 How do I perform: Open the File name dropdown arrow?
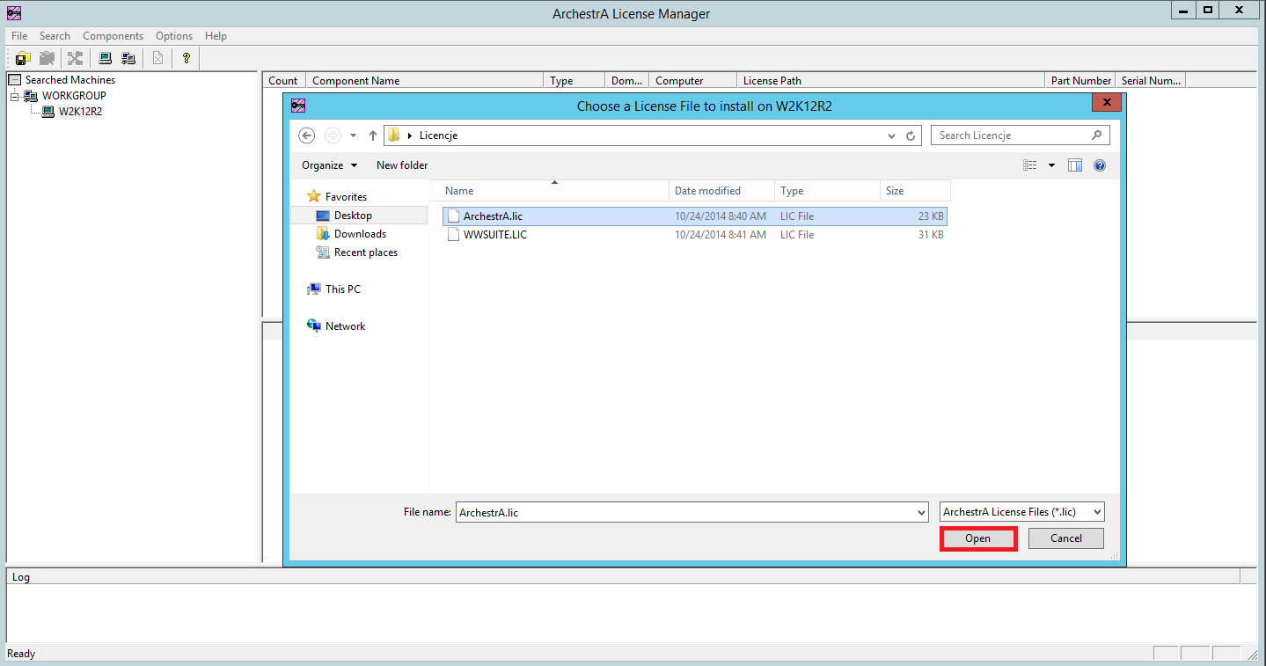(x=921, y=512)
